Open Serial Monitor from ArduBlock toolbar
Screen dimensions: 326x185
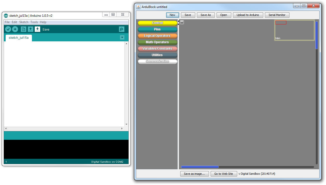pos(277,15)
